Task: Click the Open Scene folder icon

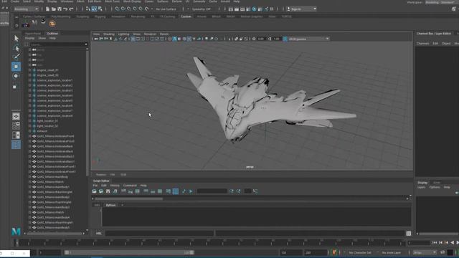Action: click(54, 9)
